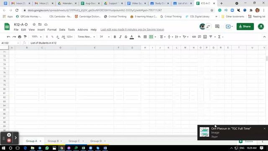Viewport: 268px width, 151px height.
Task: Click the green Share button
Action: (245, 26)
